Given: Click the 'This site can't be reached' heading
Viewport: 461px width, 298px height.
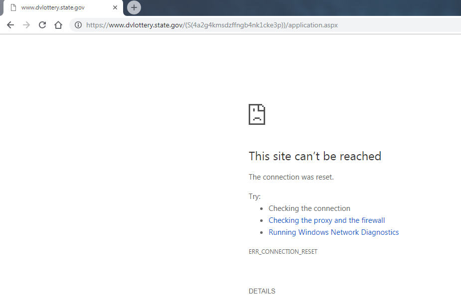Looking at the screenshot, I should pyautogui.click(x=315, y=156).
